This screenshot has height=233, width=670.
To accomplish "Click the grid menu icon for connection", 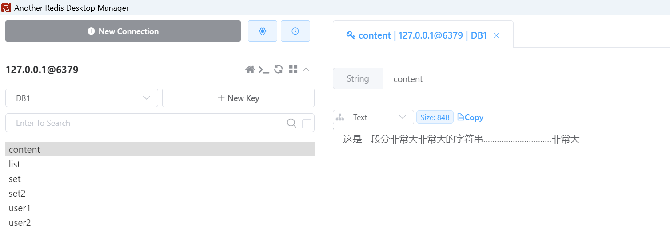I will (x=293, y=69).
